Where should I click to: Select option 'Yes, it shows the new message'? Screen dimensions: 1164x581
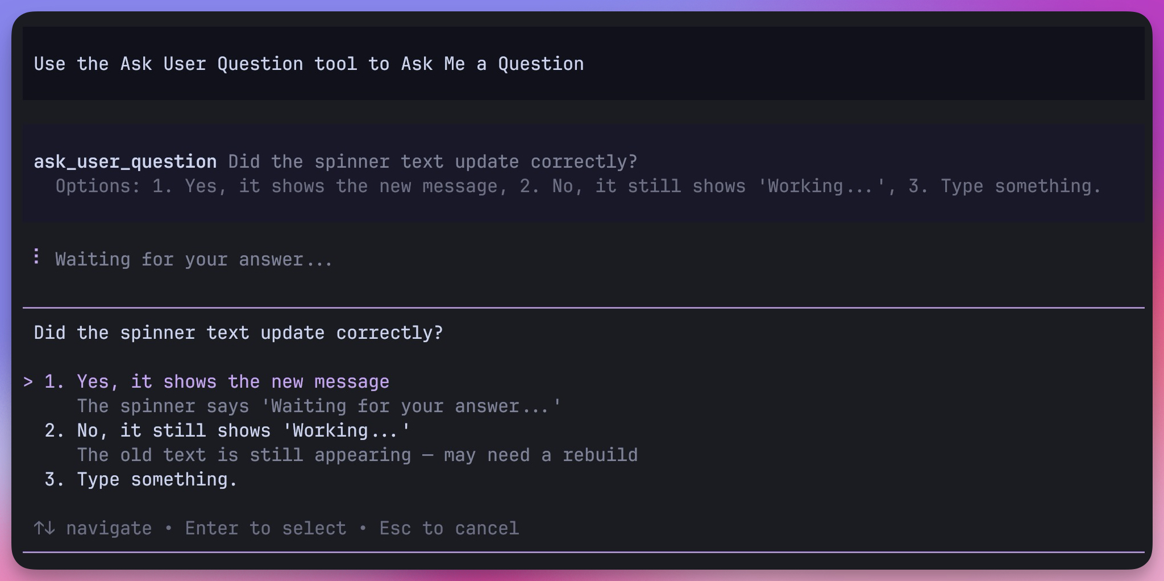click(233, 382)
